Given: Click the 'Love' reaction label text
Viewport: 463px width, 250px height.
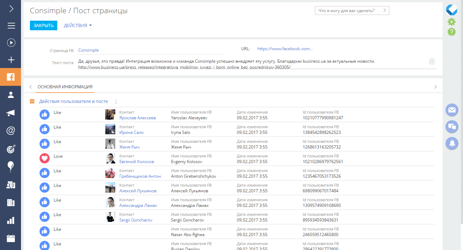Looking at the screenshot, I should point(58,156).
